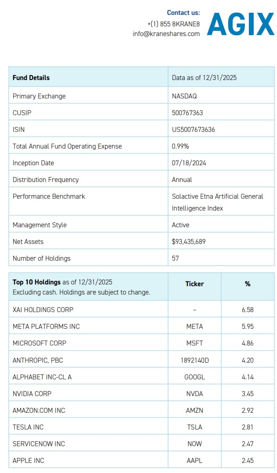This screenshot has width=277, height=473.
Task: Select the ANTHROPIC, PBC holding name
Action: tap(38, 360)
